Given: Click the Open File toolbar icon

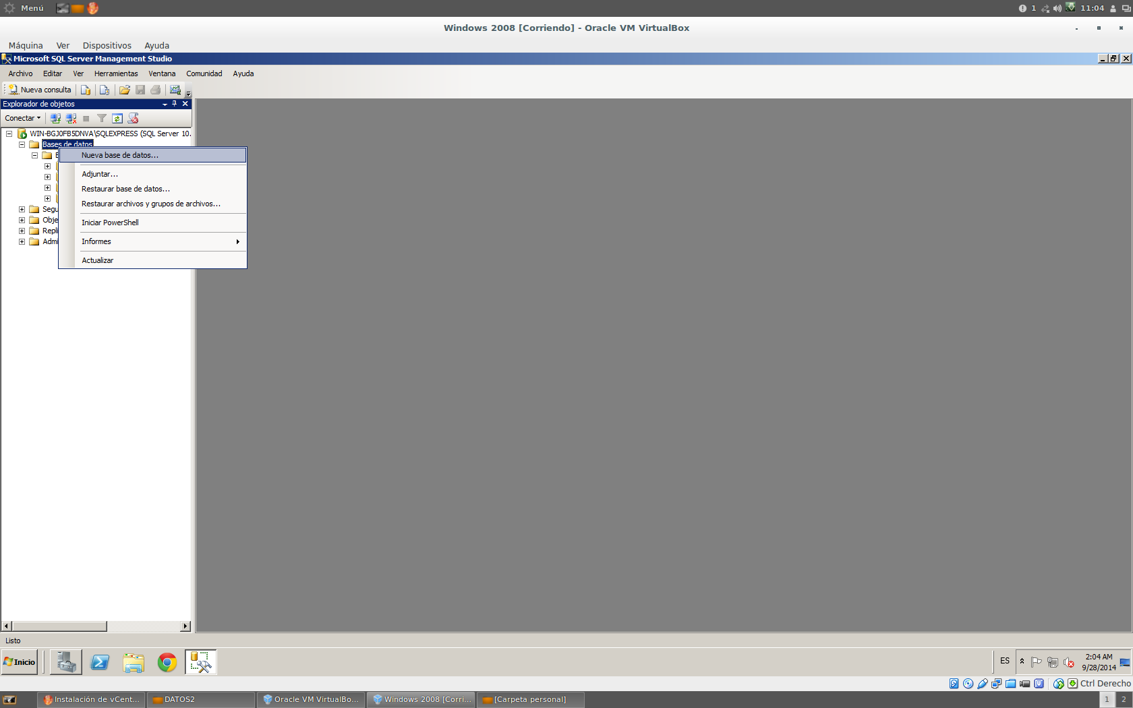Looking at the screenshot, I should 124,90.
